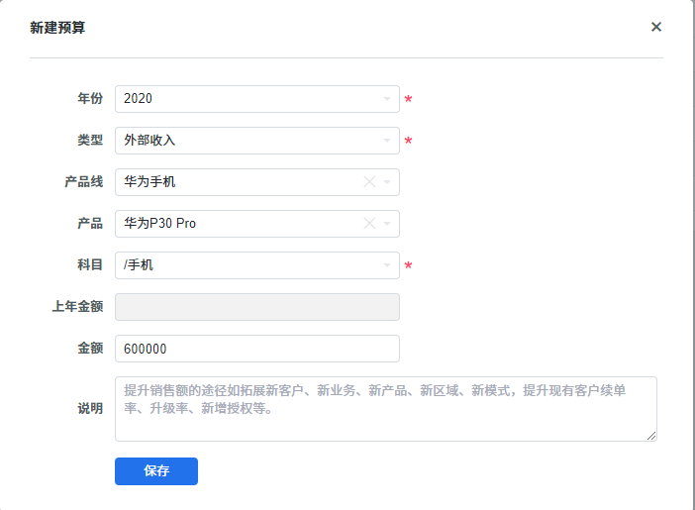Click the 类型 dropdown arrow icon
The width and height of the screenshot is (695, 510).
(x=388, y=141)
